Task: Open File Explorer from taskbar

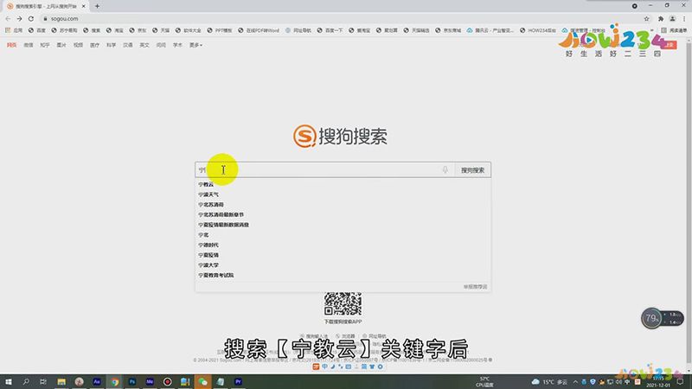Action: pos(61,381)
